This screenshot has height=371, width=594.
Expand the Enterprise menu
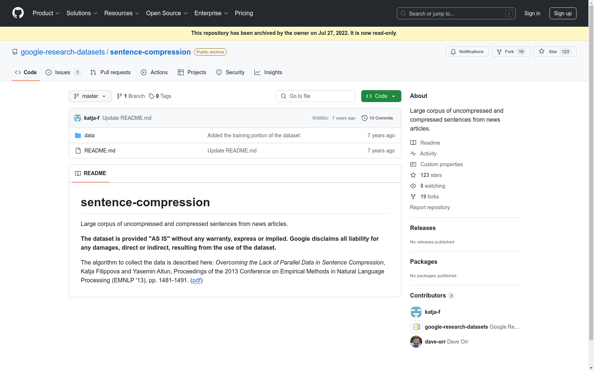[x=211, y=13]
